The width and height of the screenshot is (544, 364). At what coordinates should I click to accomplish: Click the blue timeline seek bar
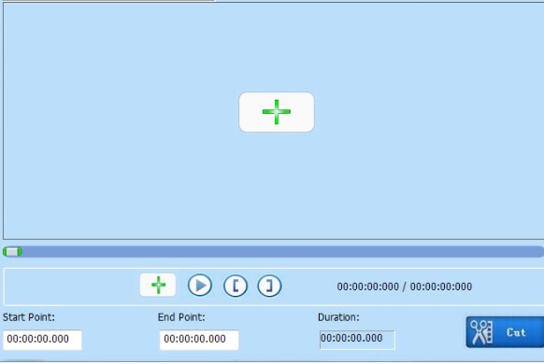pos(273,252)
